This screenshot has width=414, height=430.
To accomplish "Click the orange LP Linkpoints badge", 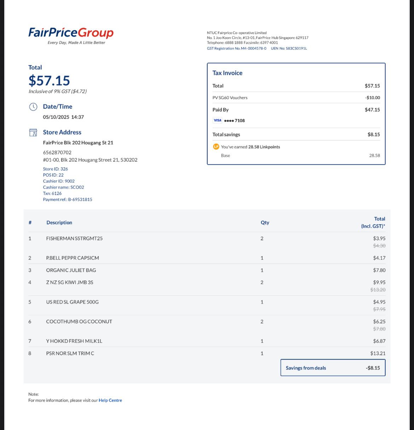I will 216,146.
